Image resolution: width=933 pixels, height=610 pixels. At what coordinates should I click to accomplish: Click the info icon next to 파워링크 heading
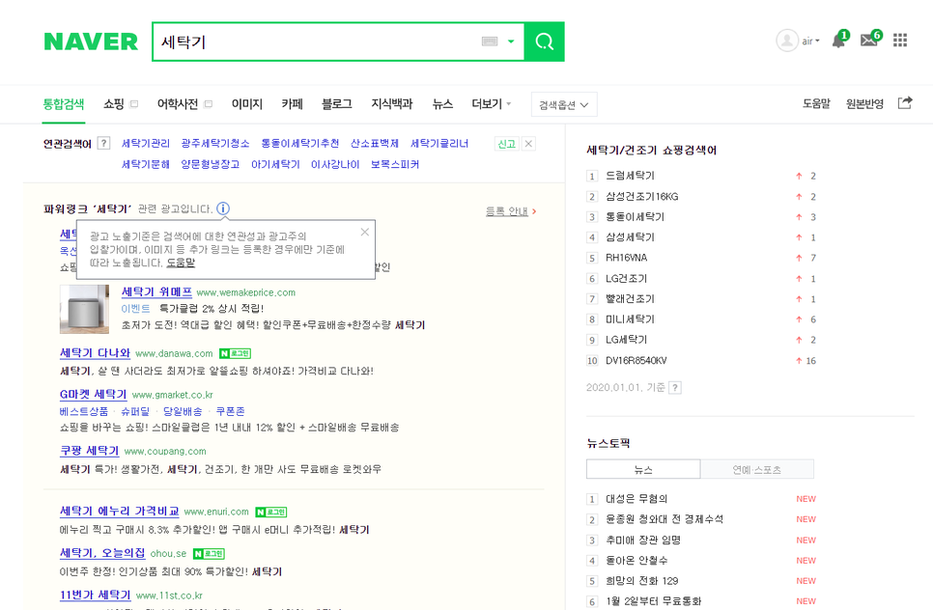click(x=222, y=208)
